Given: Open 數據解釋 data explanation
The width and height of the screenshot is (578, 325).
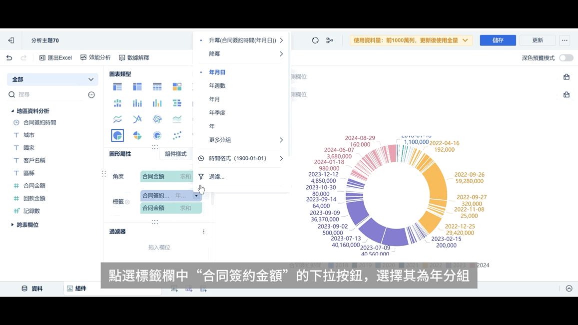Looking at the screenshot, I should pos(134,58).
